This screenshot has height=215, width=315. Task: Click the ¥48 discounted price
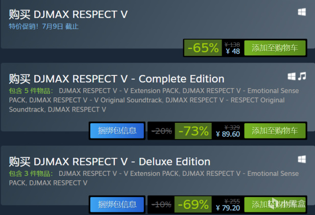(x=232, y=51)
